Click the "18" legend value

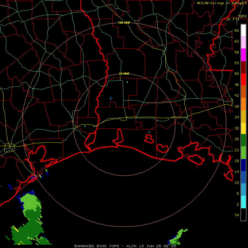237,161
